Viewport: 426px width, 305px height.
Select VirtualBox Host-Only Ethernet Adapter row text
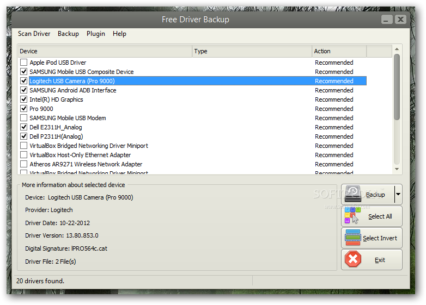[x=80, y=154]
